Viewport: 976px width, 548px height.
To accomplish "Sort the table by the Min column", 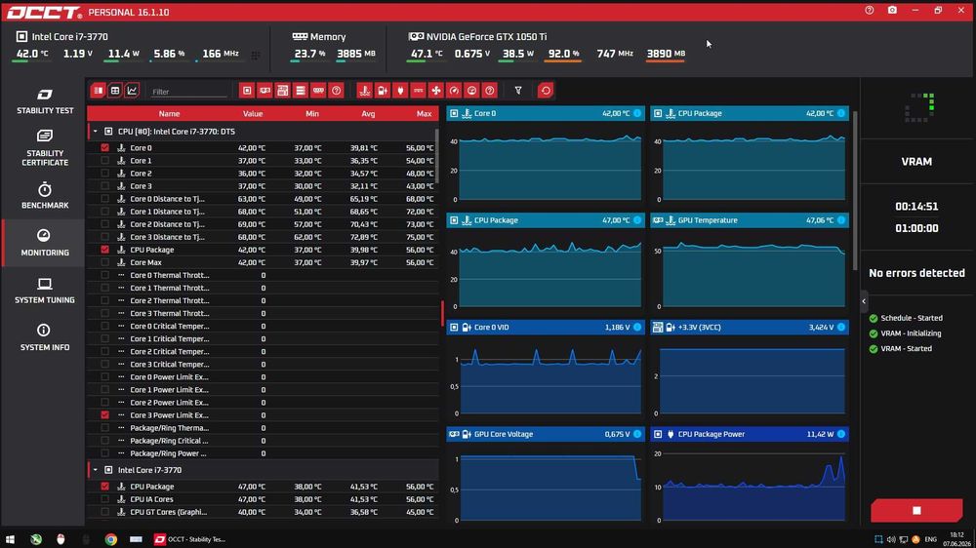I will 312,114.
